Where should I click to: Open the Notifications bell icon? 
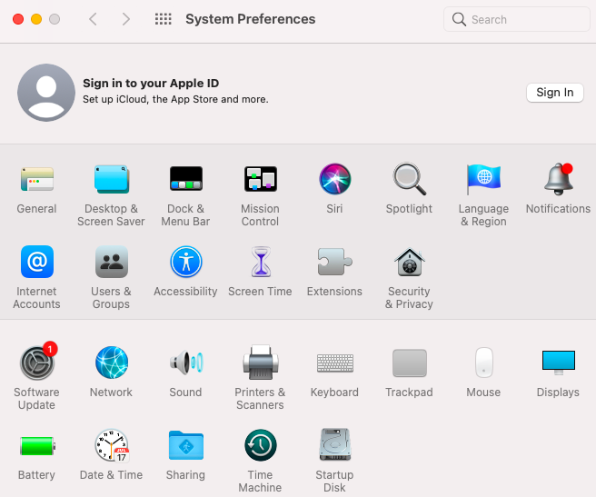coord(559,179)
